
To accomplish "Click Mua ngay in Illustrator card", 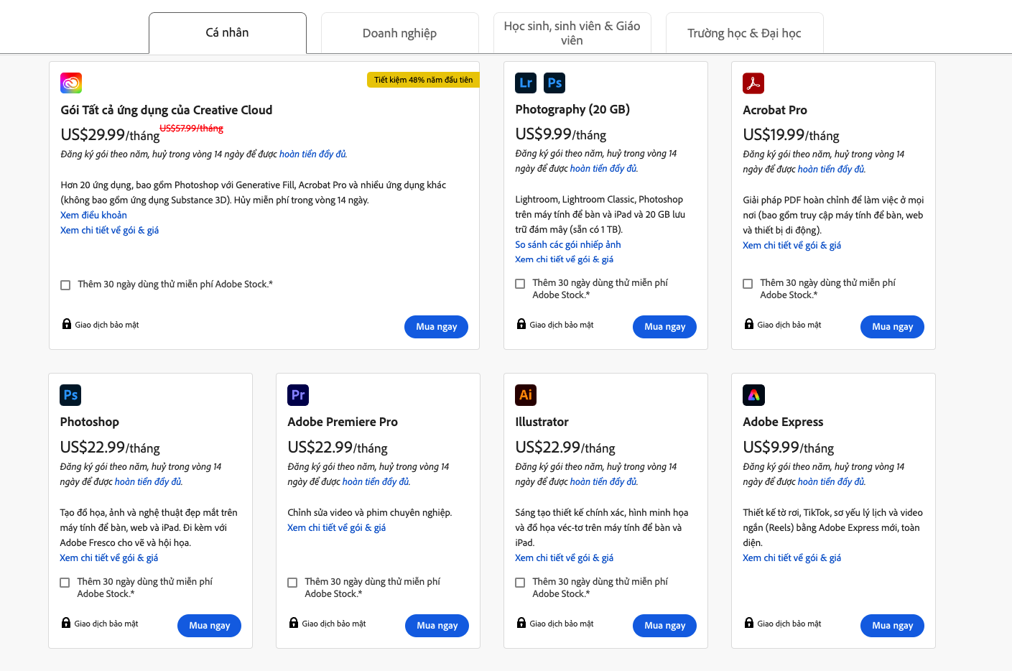I will 665,626.
